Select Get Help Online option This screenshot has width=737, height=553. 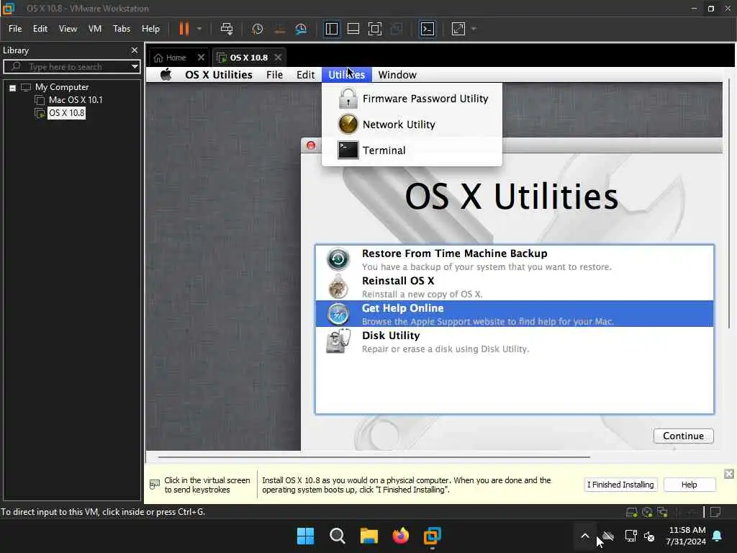tap(514, 314)
